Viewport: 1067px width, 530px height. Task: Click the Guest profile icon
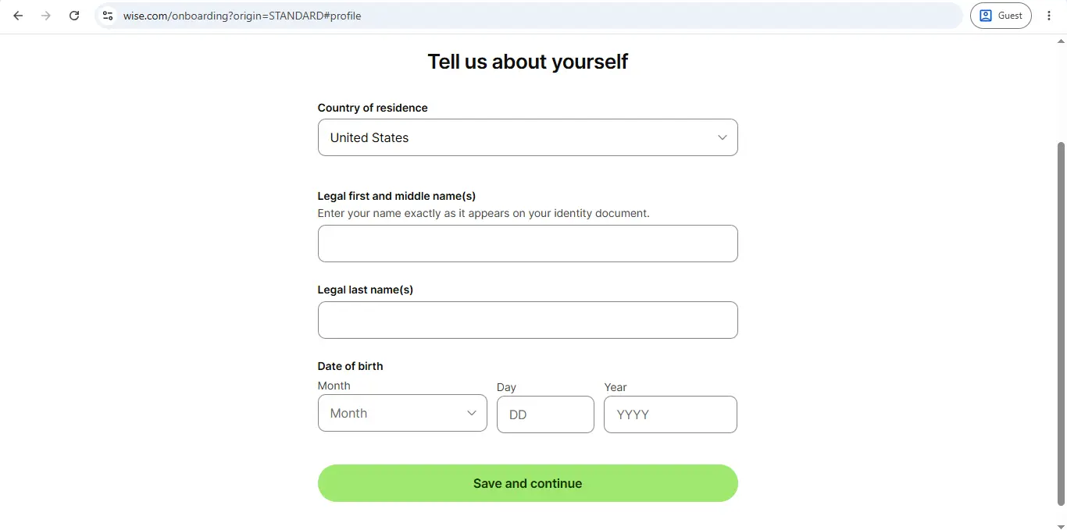[986, 16]
